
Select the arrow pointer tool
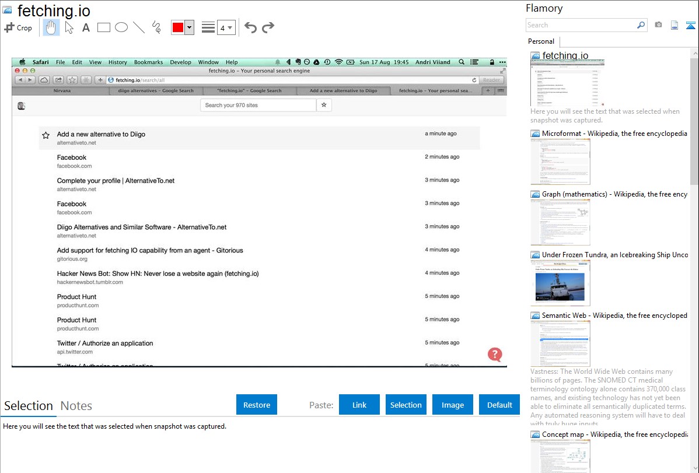(x=69, y=27)
